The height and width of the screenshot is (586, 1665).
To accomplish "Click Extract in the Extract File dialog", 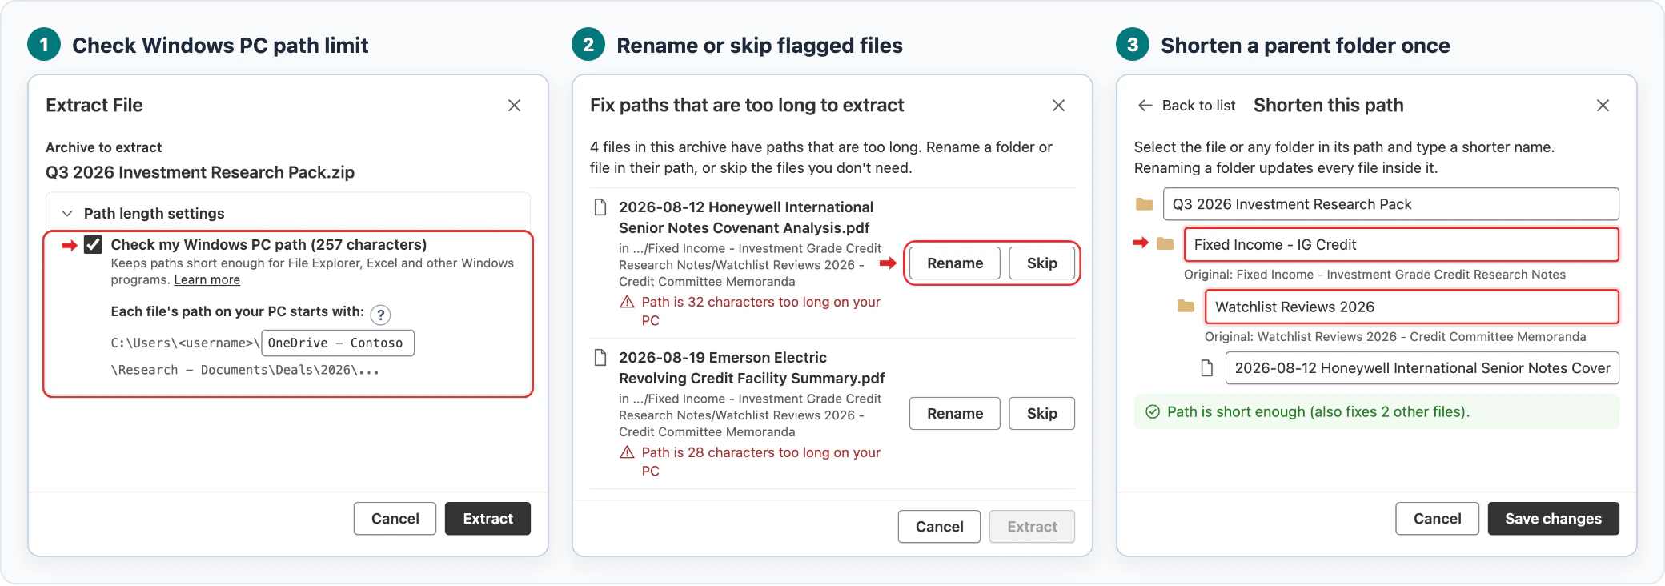I will point(487,519).
